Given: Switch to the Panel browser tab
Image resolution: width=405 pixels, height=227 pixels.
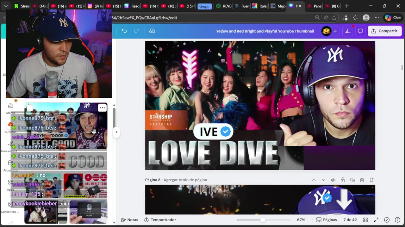Looking at the screenshot, I should point(314,6).
